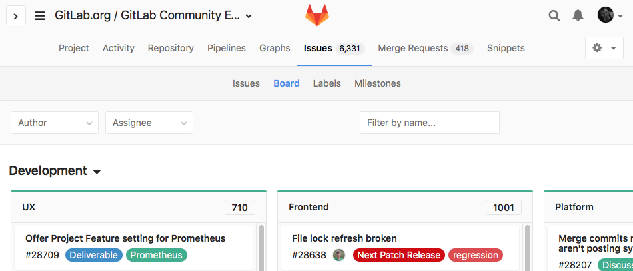Go to the Project tab

(74, 48)
